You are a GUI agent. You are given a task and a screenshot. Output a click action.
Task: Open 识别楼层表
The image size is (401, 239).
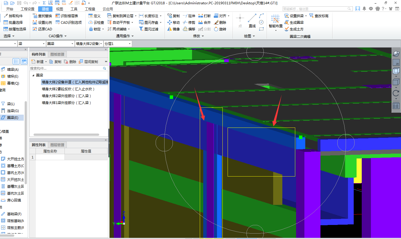[x=67, y=16]
